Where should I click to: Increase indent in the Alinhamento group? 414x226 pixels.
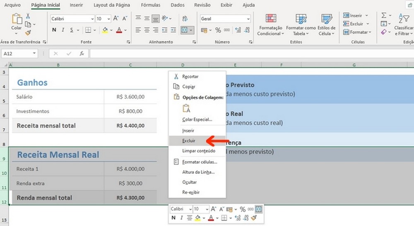(x=173, y=30)
